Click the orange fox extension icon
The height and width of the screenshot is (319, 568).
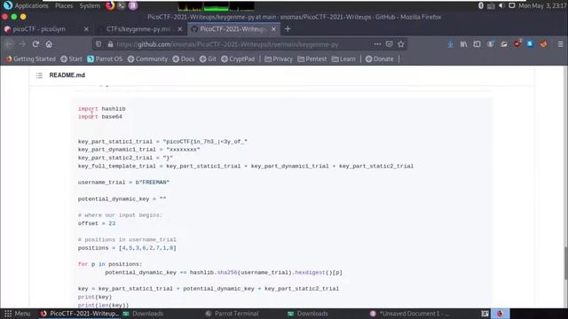point(543,44)
